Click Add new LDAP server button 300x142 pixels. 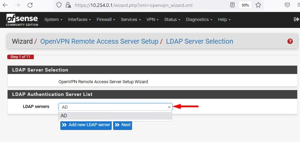86,125
